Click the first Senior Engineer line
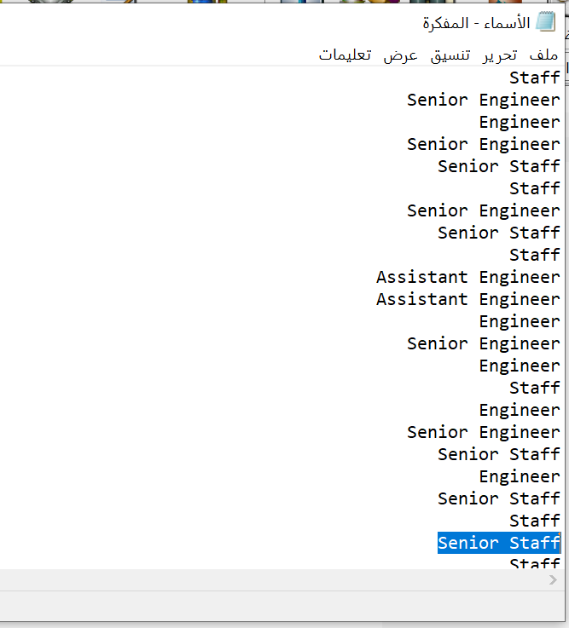This screenshot has height=628, width=569. click(483, 100)
